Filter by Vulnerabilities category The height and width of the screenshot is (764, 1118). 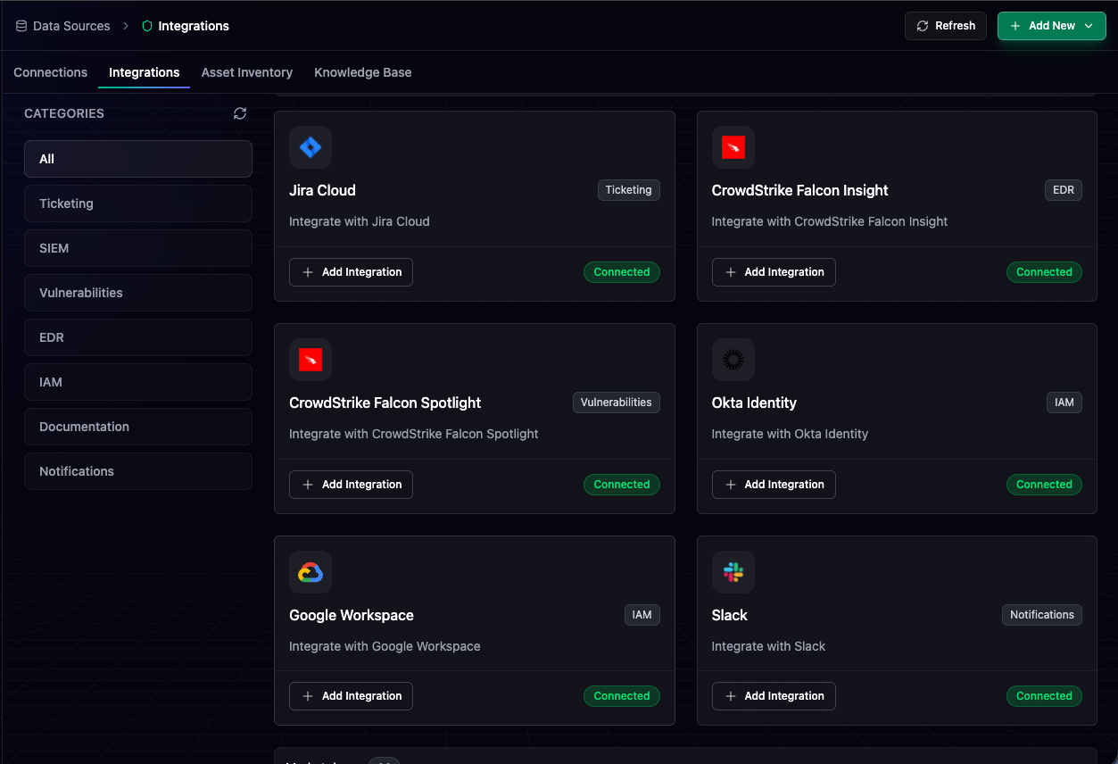point(138,293)
